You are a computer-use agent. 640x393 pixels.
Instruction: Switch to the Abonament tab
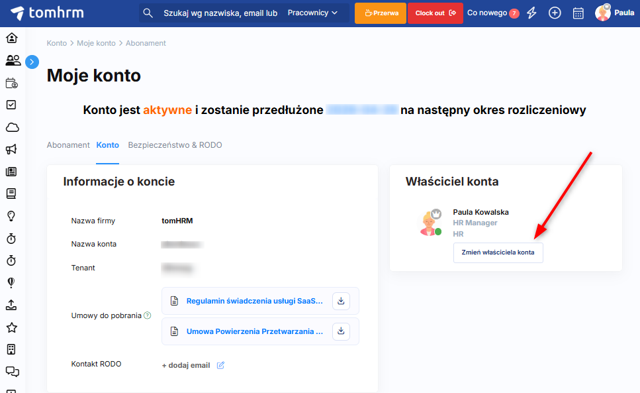coord(68,145)
